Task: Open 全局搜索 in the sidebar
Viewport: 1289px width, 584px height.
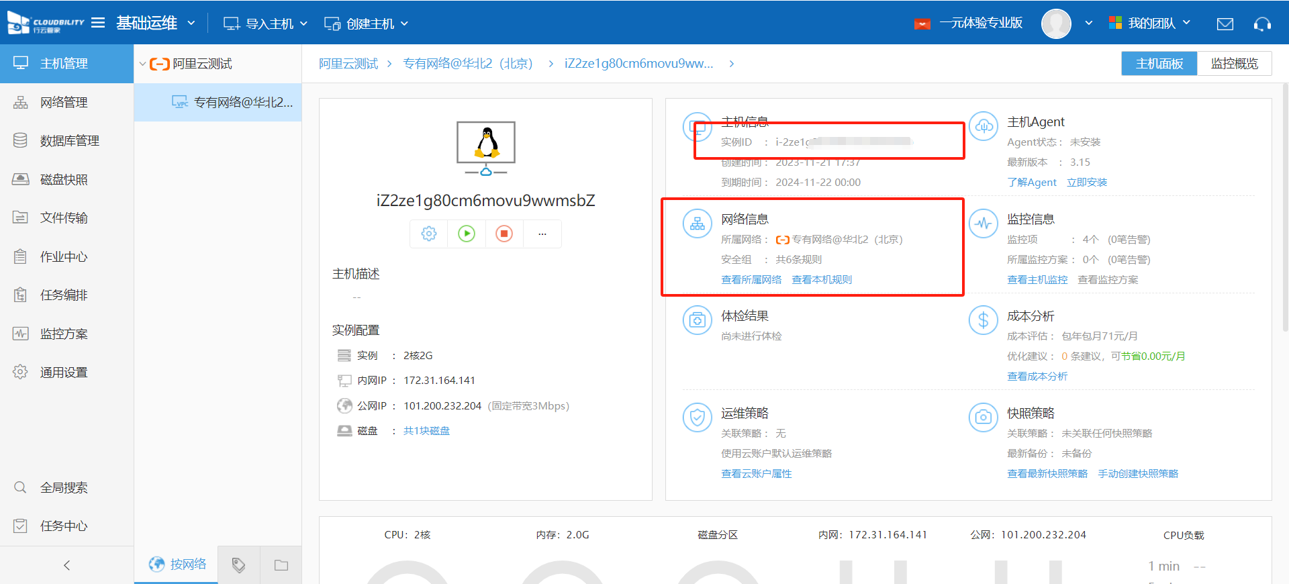Action: click(x=66, y=487)
